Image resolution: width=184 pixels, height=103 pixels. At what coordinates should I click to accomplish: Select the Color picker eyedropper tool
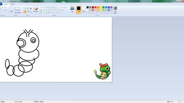pyautogui.click(x=28, y=12)
